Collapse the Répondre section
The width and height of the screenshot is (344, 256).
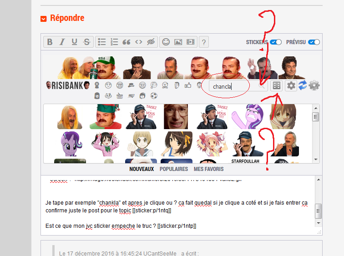[43, 19]
